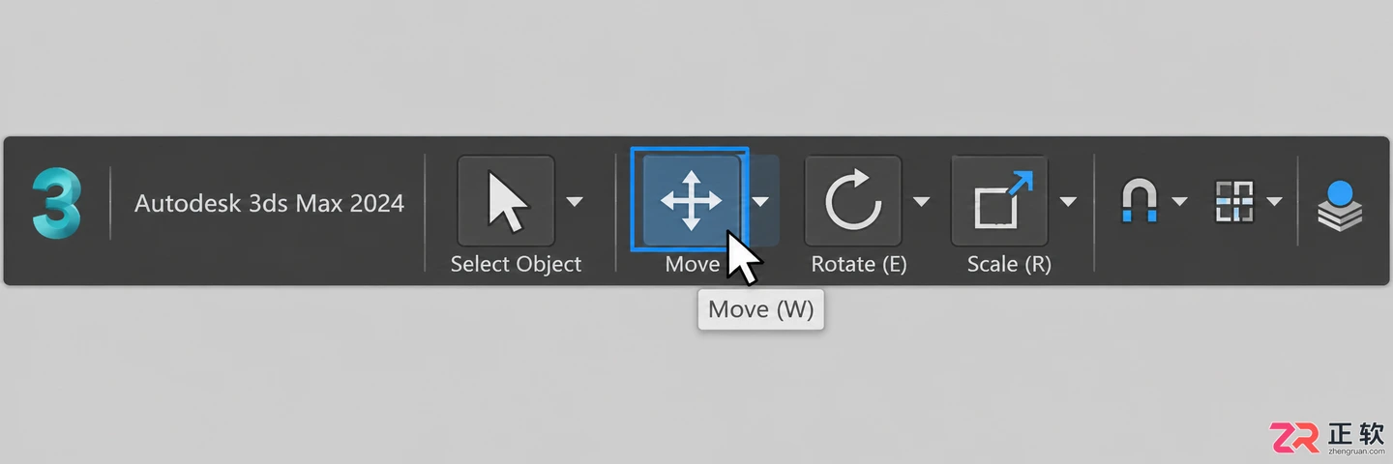Click the Move (W) tooltip
Image resolution: width=1393 pixels, height=464 pixels.
coord(761,309)
